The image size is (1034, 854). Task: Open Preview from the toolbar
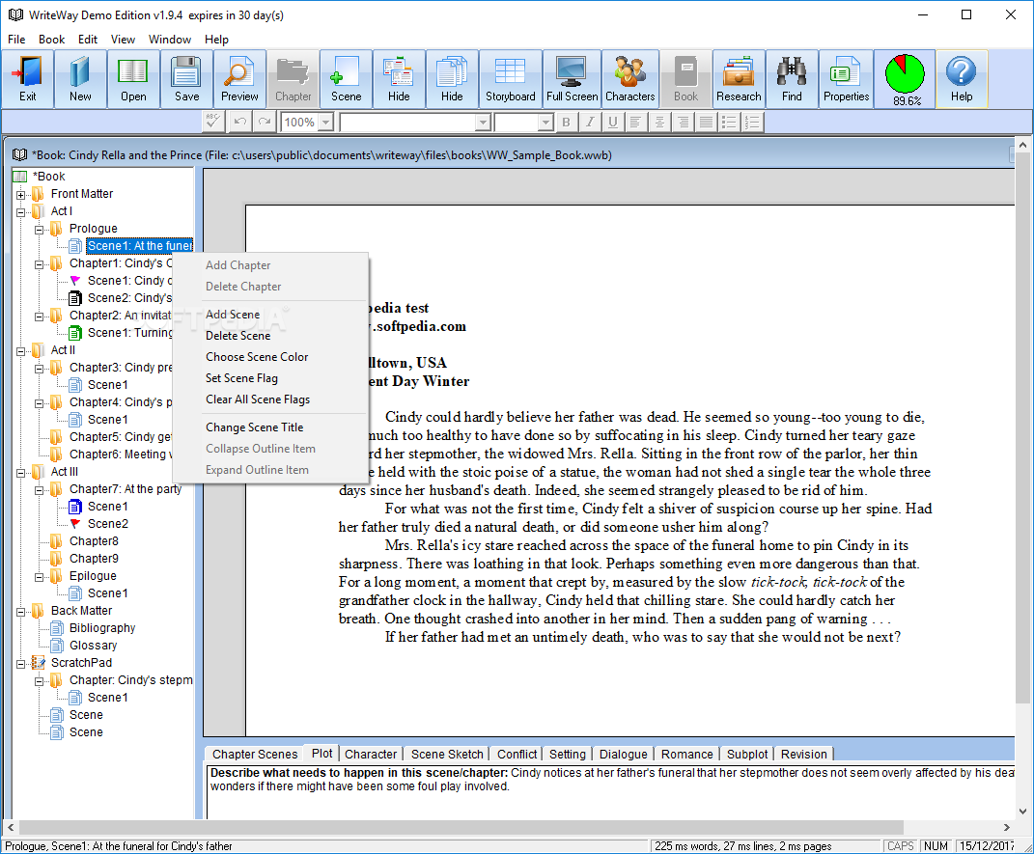239,79
